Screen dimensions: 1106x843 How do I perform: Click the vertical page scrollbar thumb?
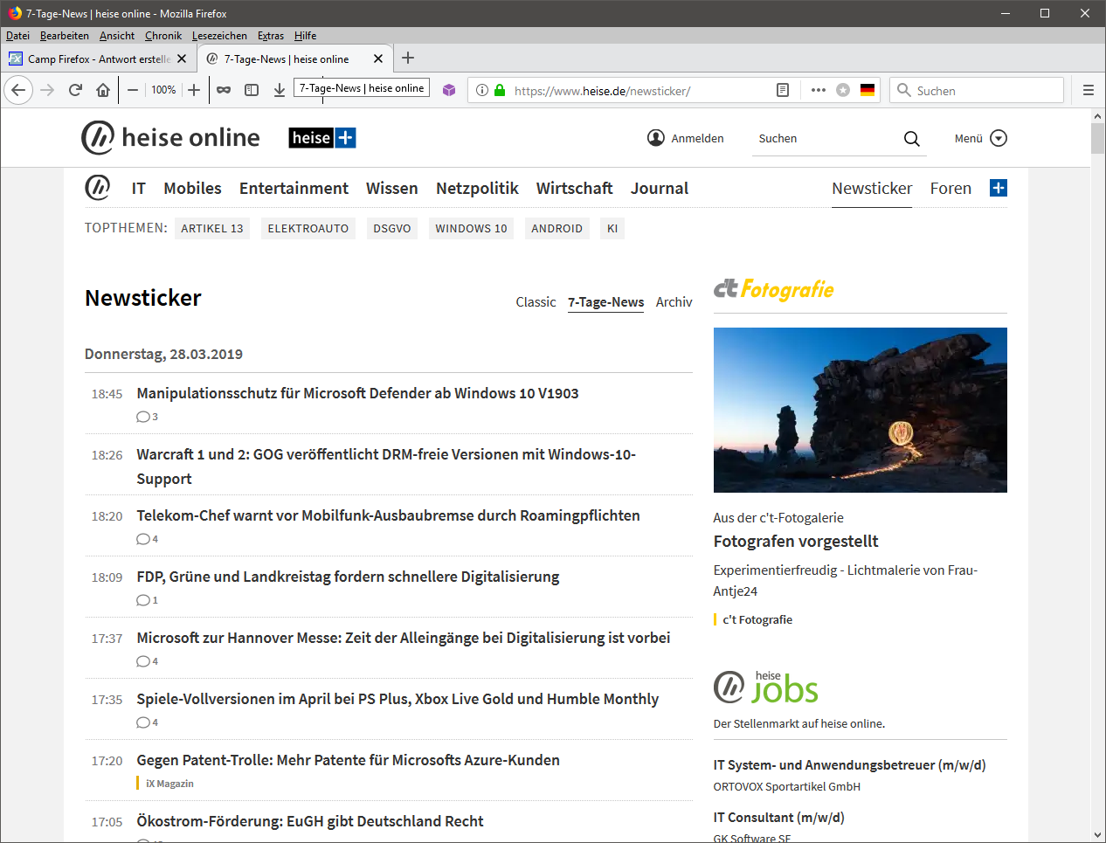1097,138
